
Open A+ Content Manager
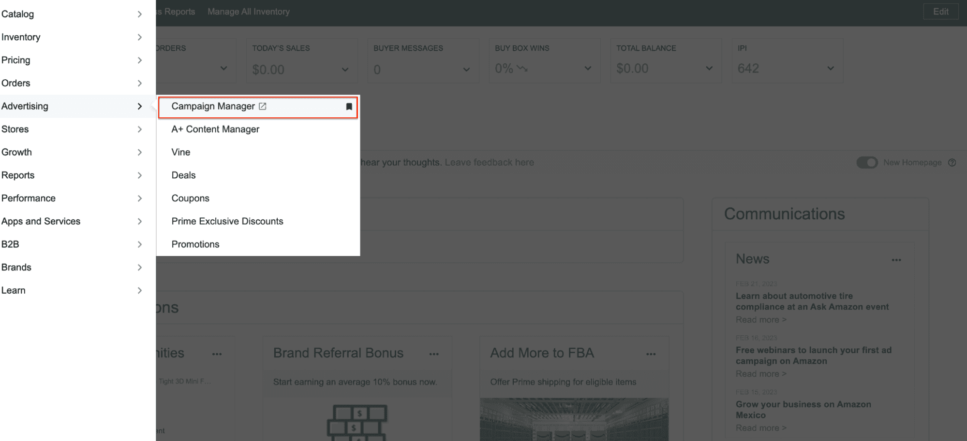[x=215, y=129]
